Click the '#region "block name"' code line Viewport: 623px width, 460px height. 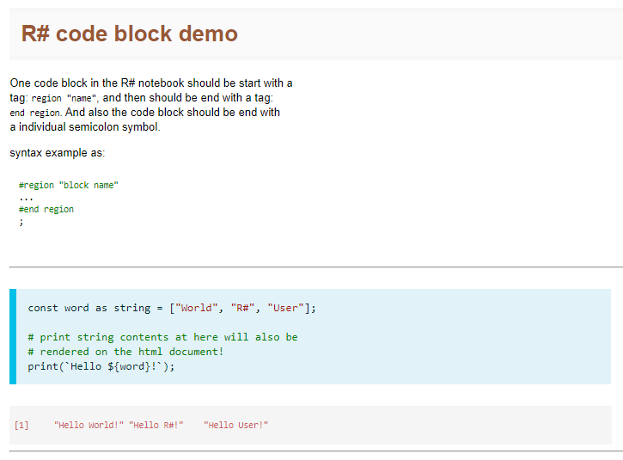(x=68, y=185)
